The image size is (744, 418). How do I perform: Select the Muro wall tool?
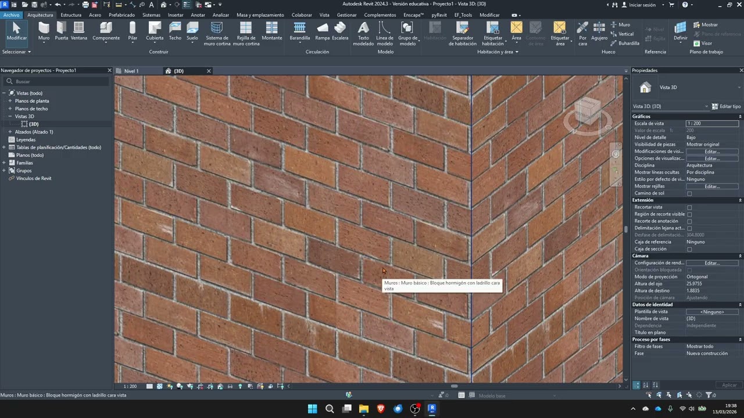click(44, 31)
